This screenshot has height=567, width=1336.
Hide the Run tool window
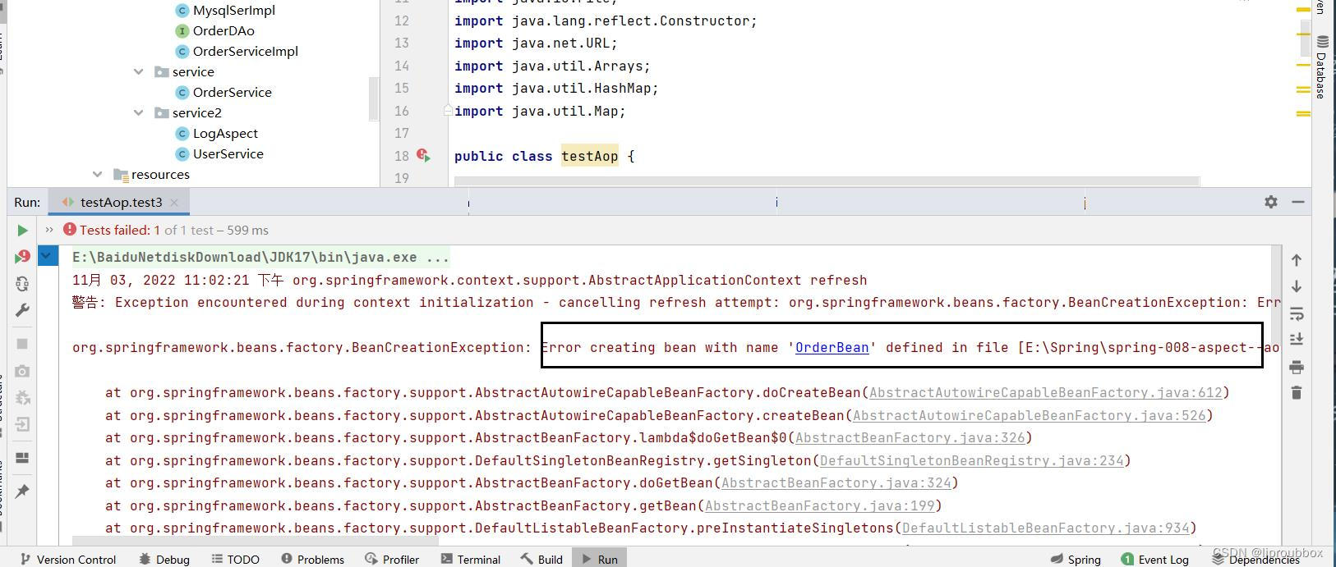coord(1298,202)
